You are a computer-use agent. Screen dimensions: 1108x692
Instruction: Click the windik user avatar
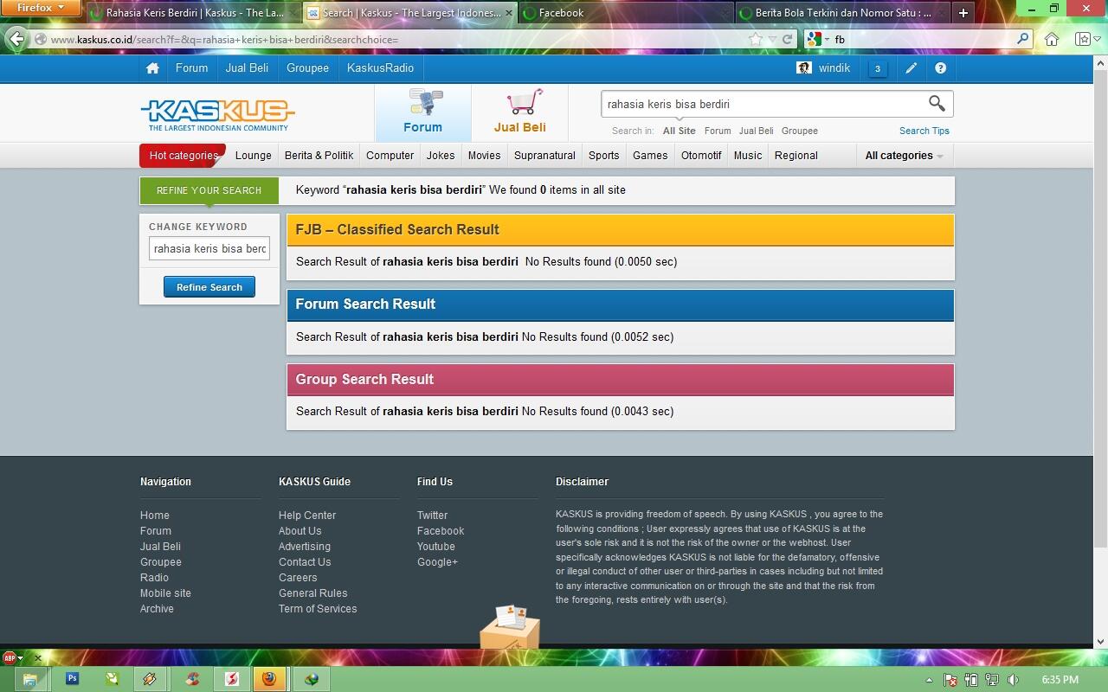[804, 68]
